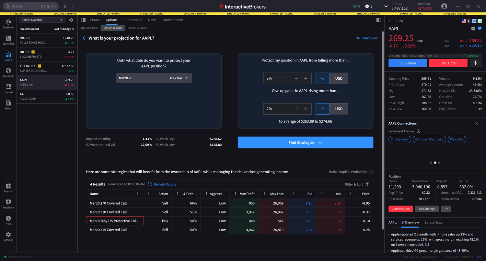
Task: Click the blue heart favorite icon for AAPL
Action: [479, 28]
